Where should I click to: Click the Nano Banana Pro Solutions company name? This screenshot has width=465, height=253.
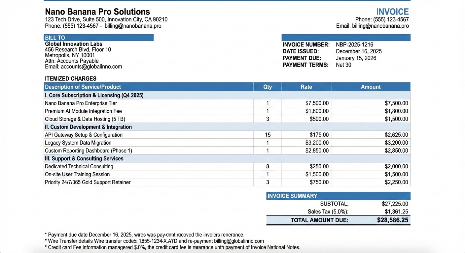point(97,12)
